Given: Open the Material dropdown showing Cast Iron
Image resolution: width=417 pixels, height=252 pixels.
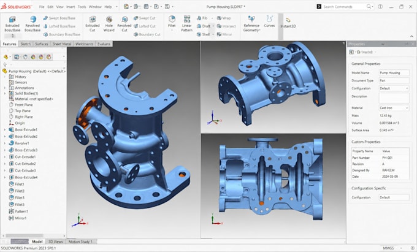Looking at the screenshot, I should (394, 108).
